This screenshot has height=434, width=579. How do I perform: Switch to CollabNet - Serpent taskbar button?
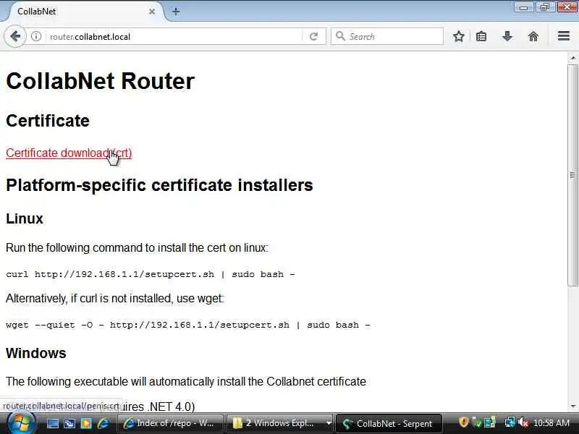click(x=389, y=423)
